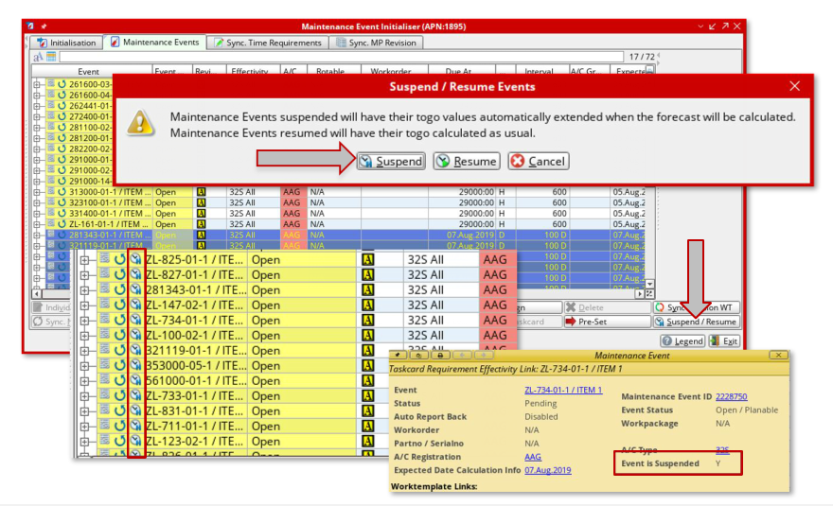Expand the ZL-161-01-1 tree row

tap(37, 224)
